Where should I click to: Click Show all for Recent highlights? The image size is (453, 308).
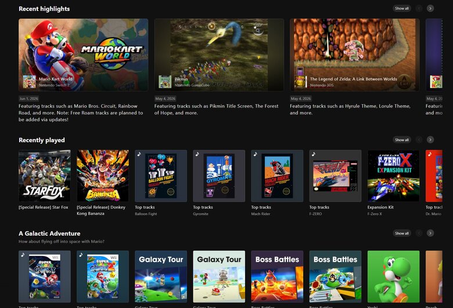point(402,8)
